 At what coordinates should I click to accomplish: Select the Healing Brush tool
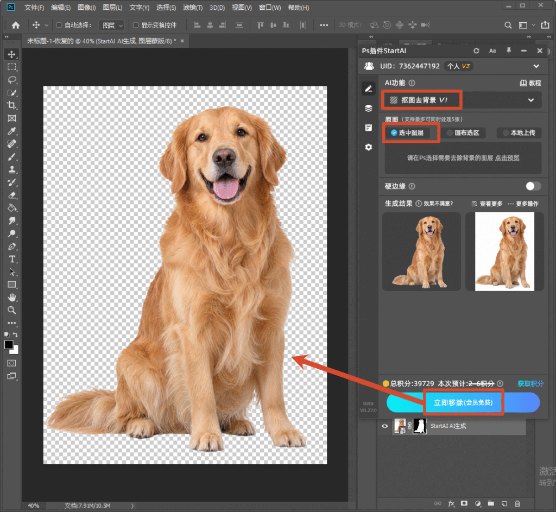point(12,144)
